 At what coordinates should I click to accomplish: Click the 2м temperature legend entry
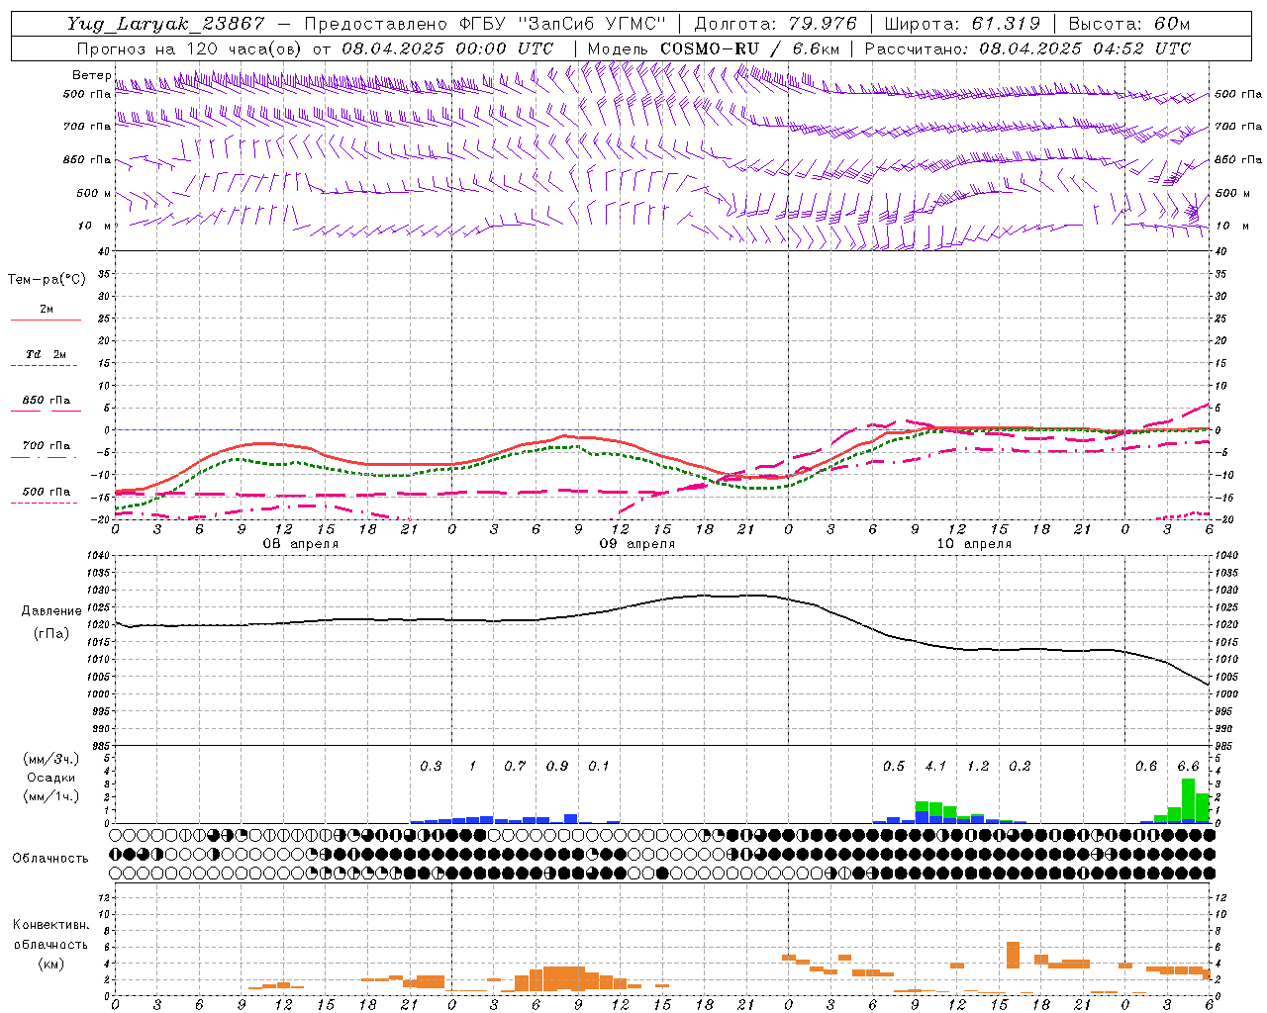(x=47, y=309)
